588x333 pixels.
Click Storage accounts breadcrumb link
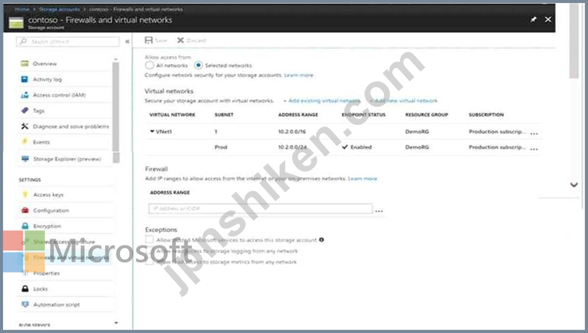(x=59, y=9)
